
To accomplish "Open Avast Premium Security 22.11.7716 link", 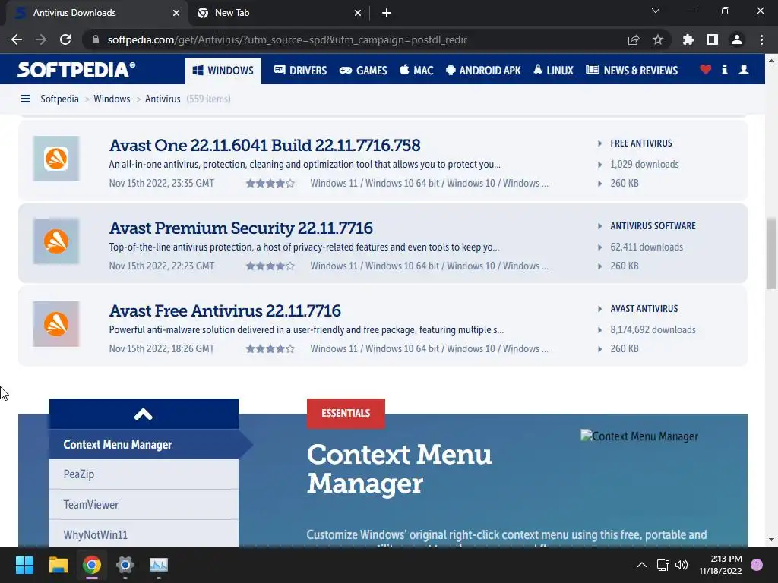I will [x=241, y=228].
